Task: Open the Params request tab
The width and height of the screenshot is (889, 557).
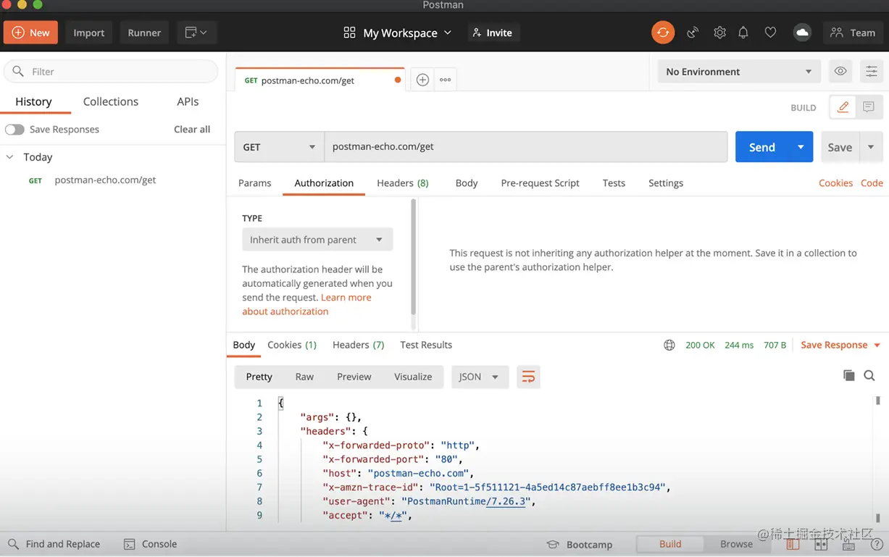Action: pos(254,183)
